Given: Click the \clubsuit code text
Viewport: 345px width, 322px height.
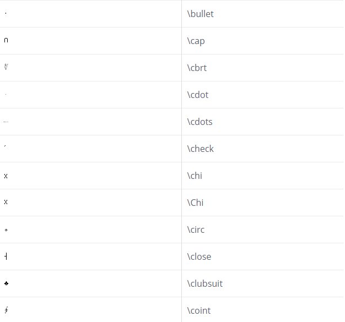Looking at the screenshot, I should [x=205, y=283].
